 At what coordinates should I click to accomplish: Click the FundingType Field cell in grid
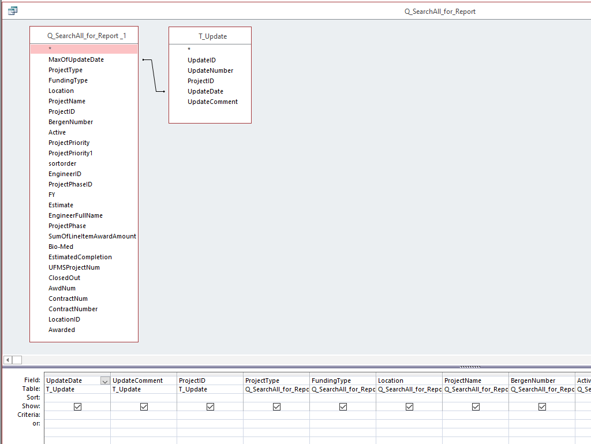point(343,380)
